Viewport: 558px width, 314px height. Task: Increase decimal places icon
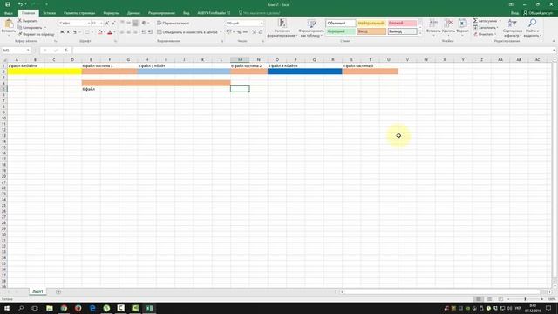[254, 32]
